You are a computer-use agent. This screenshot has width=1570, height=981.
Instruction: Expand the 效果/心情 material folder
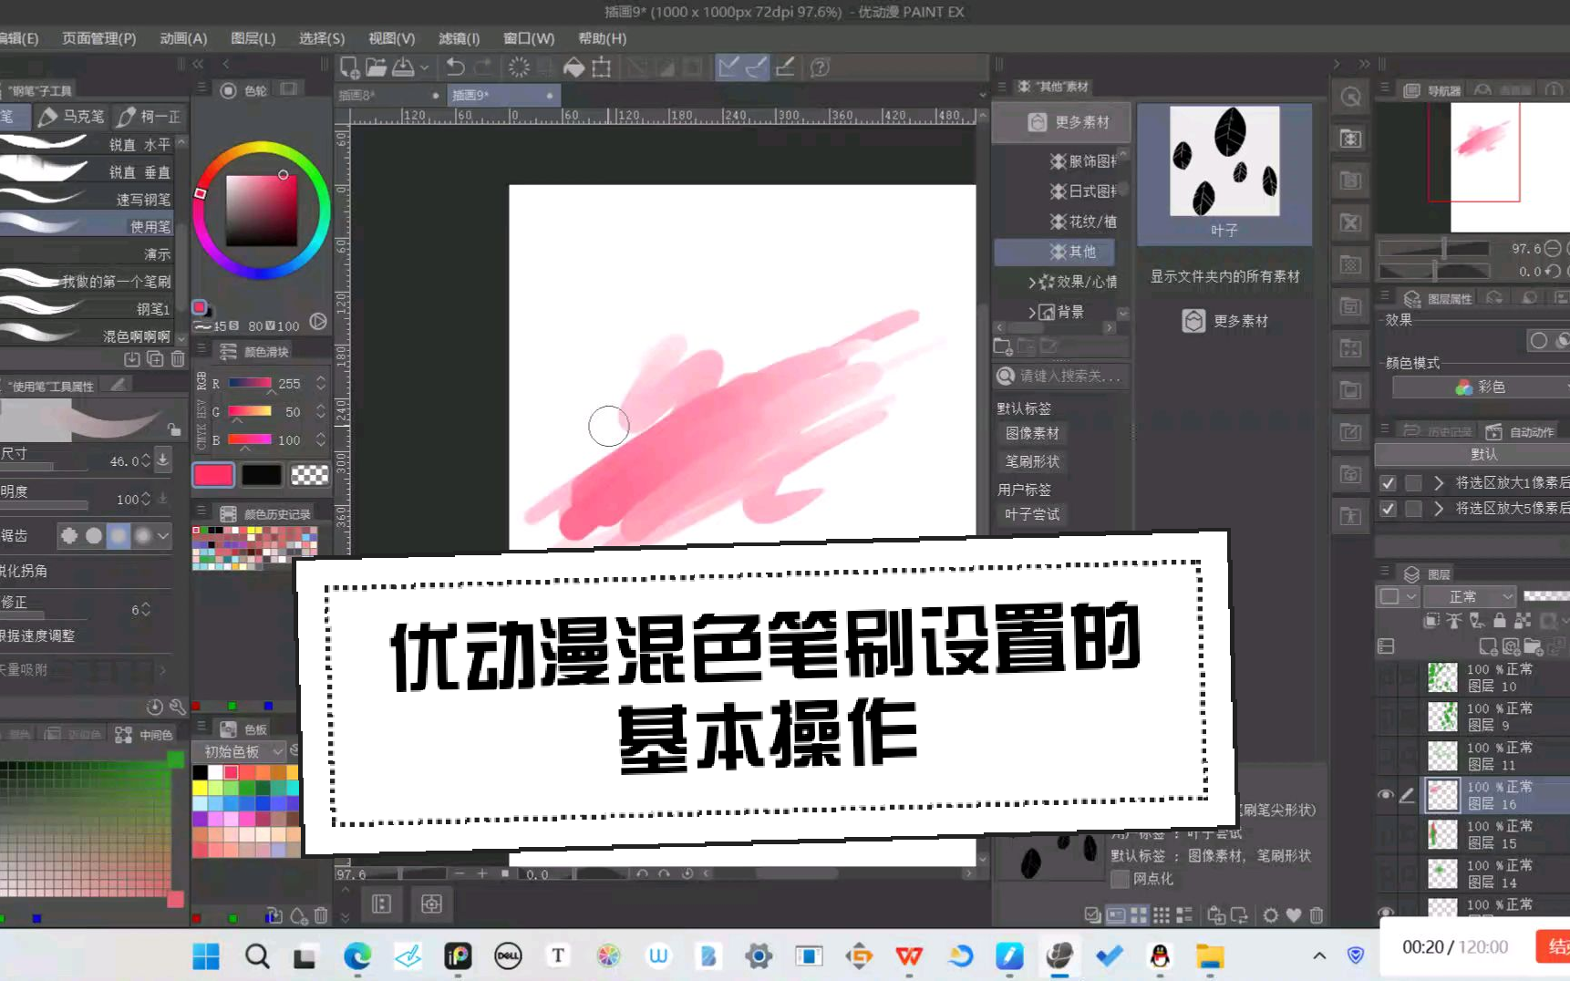click(x=1031, y=283)
